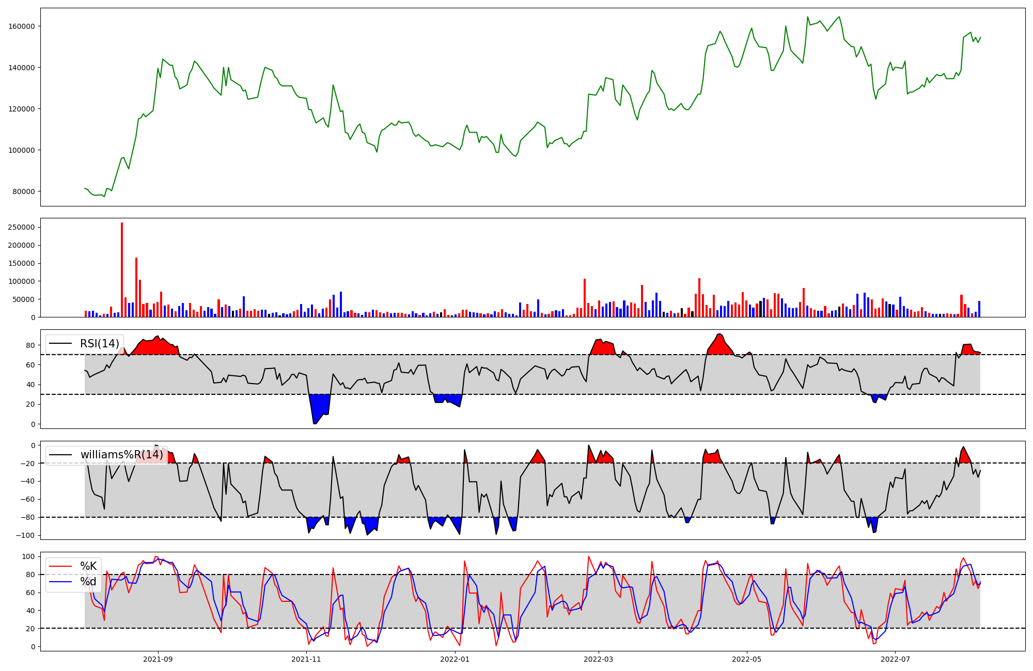Image resolution: width=1033 pixels, height=671 pixels.
Task: Click the −100 tick on Williams %R axis
Action: 25,535
